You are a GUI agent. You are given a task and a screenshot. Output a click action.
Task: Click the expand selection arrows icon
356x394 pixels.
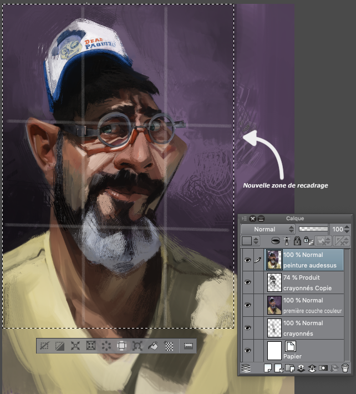tap(75, 346)
